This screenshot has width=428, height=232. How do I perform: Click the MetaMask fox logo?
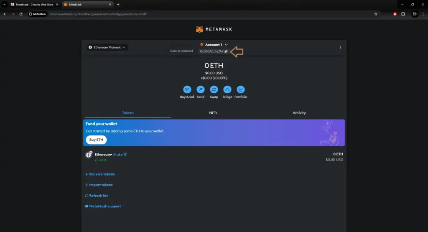point(199,29)
